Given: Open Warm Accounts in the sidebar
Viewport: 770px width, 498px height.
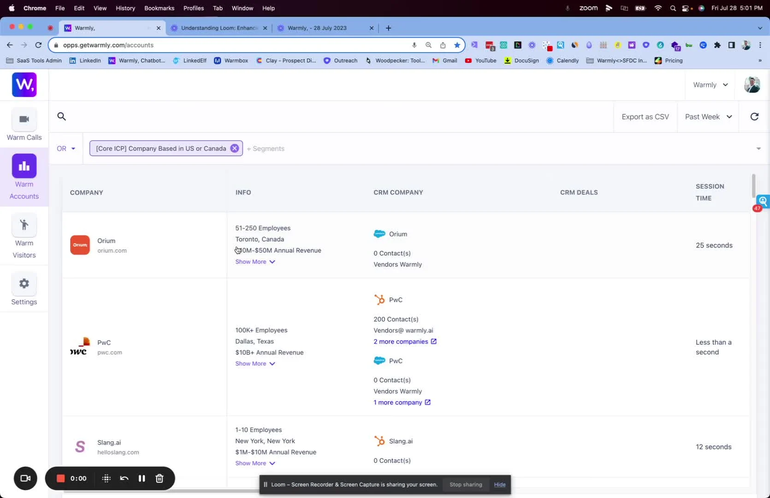Looking at the screenshot, I should click(24, 178).
